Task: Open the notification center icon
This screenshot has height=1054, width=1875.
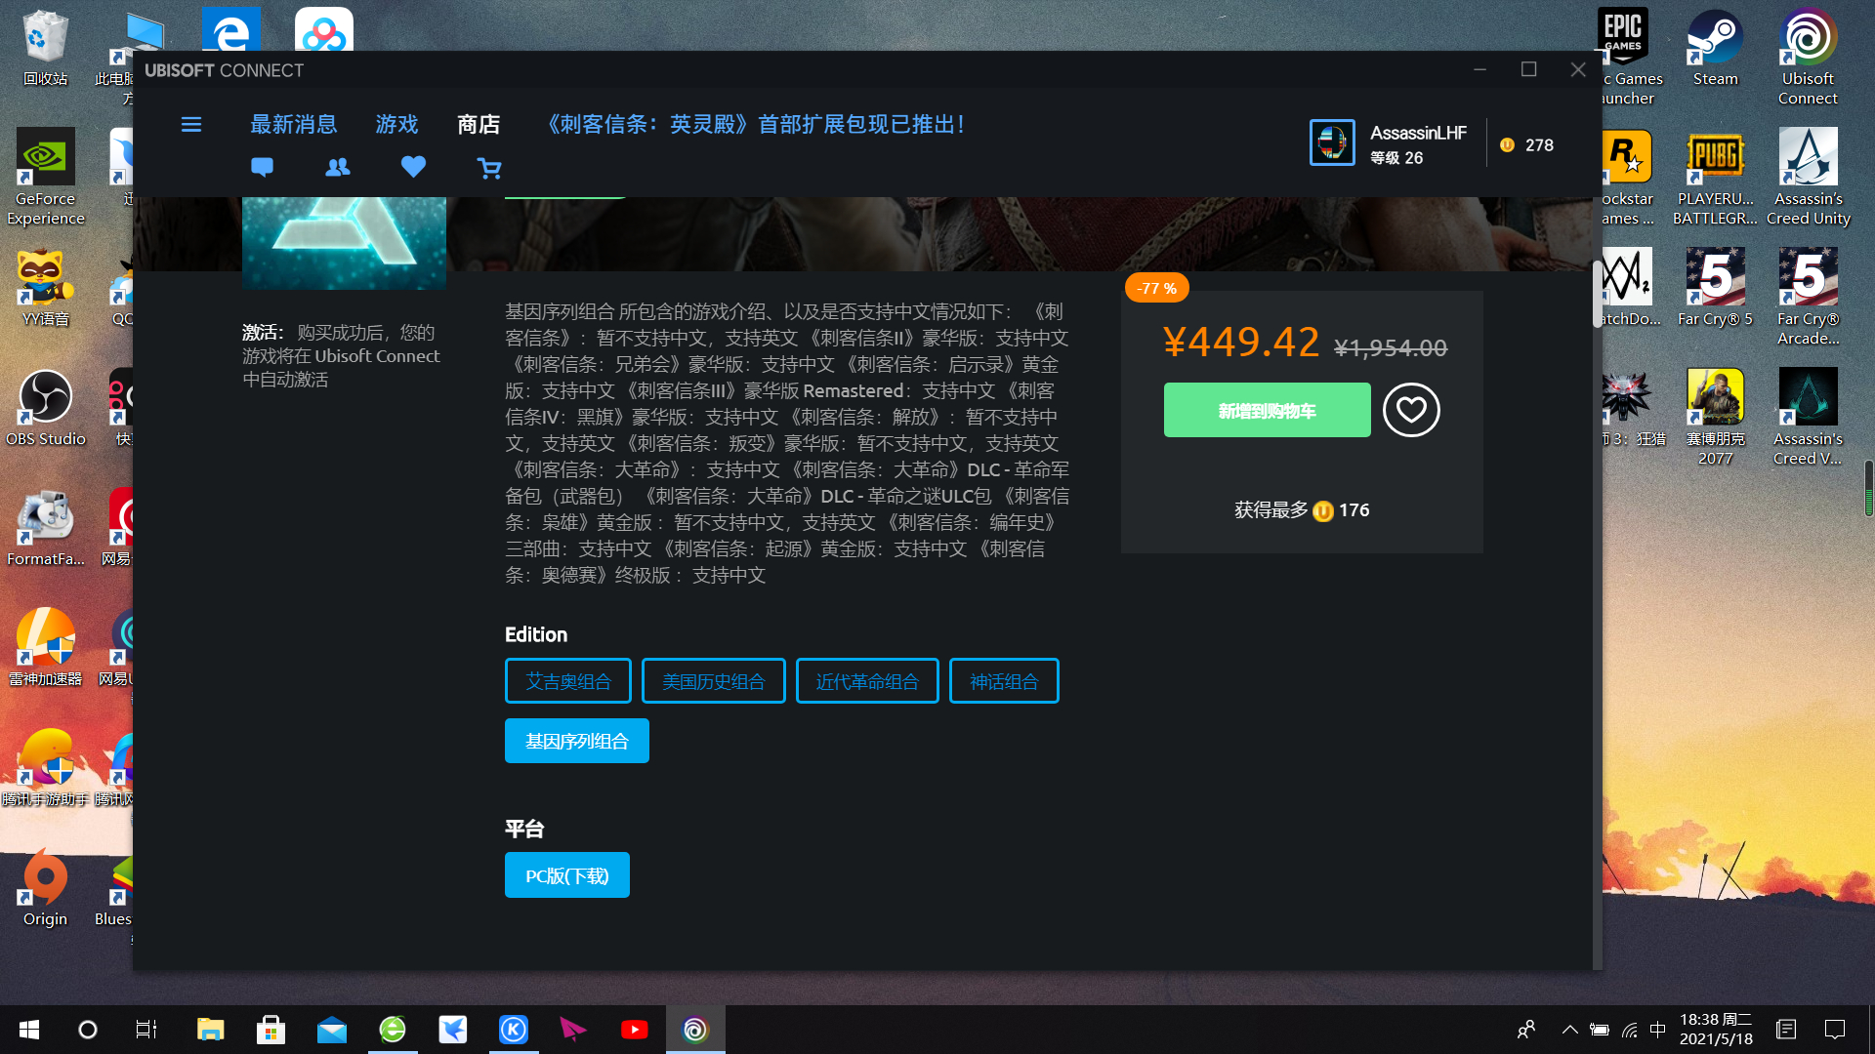Action: [1835, 1030]
